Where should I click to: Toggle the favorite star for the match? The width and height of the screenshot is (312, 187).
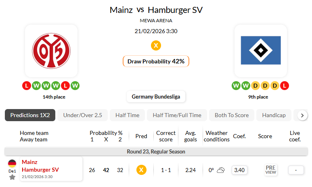click(12, 177)
